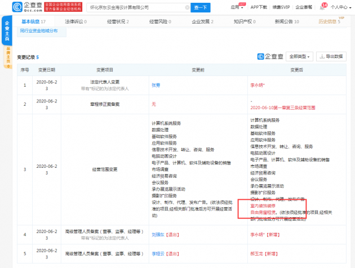Click 2020-06-10第一章第三条经营范围 text

(282, 108)
